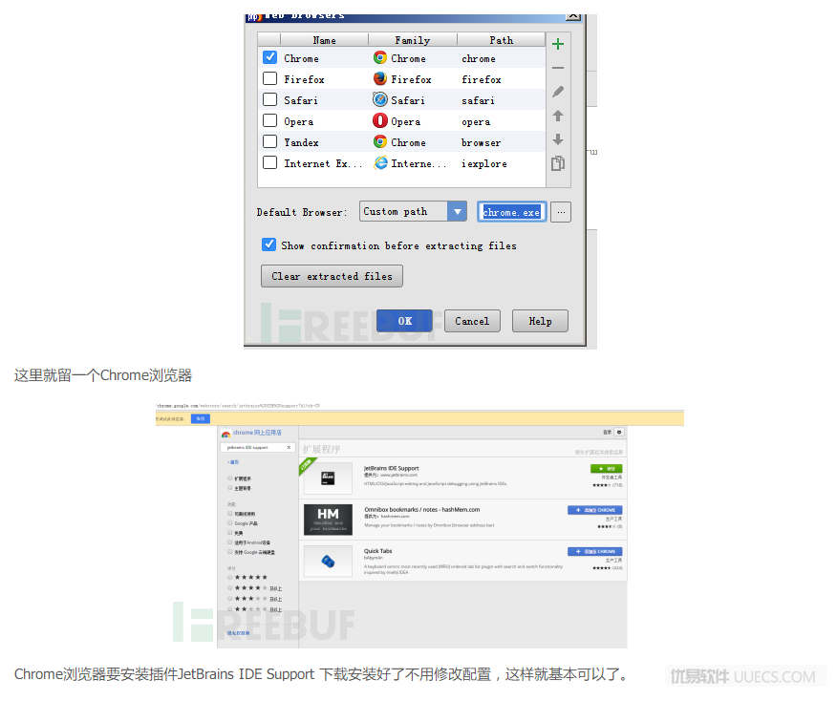Select the 'safari' path cell
This screenshot has height=701, width=837.
pos(478,100)
